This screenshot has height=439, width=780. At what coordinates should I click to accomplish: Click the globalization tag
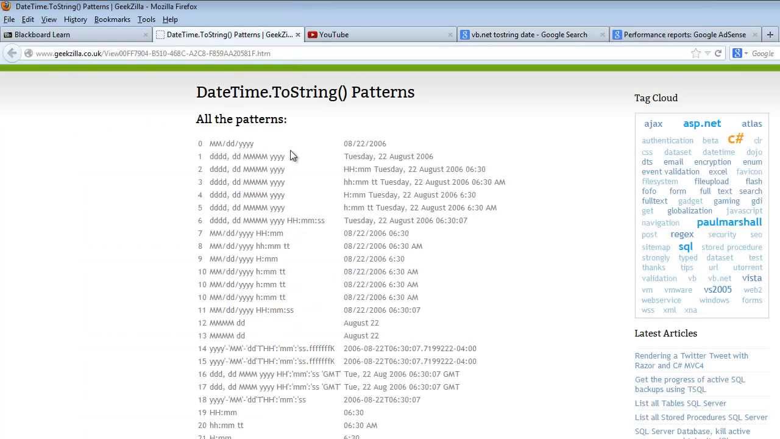point(689,211)
